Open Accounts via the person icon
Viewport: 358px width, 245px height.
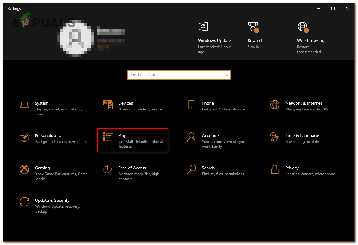pyautogui.click(x=191, y=137)
